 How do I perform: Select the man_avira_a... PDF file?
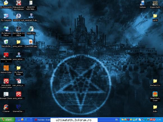click(19, 82)
